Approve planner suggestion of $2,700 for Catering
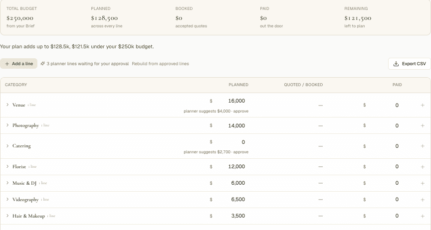Screen dimensions: 431x230 pyautogui.click(x=241, y=152)
